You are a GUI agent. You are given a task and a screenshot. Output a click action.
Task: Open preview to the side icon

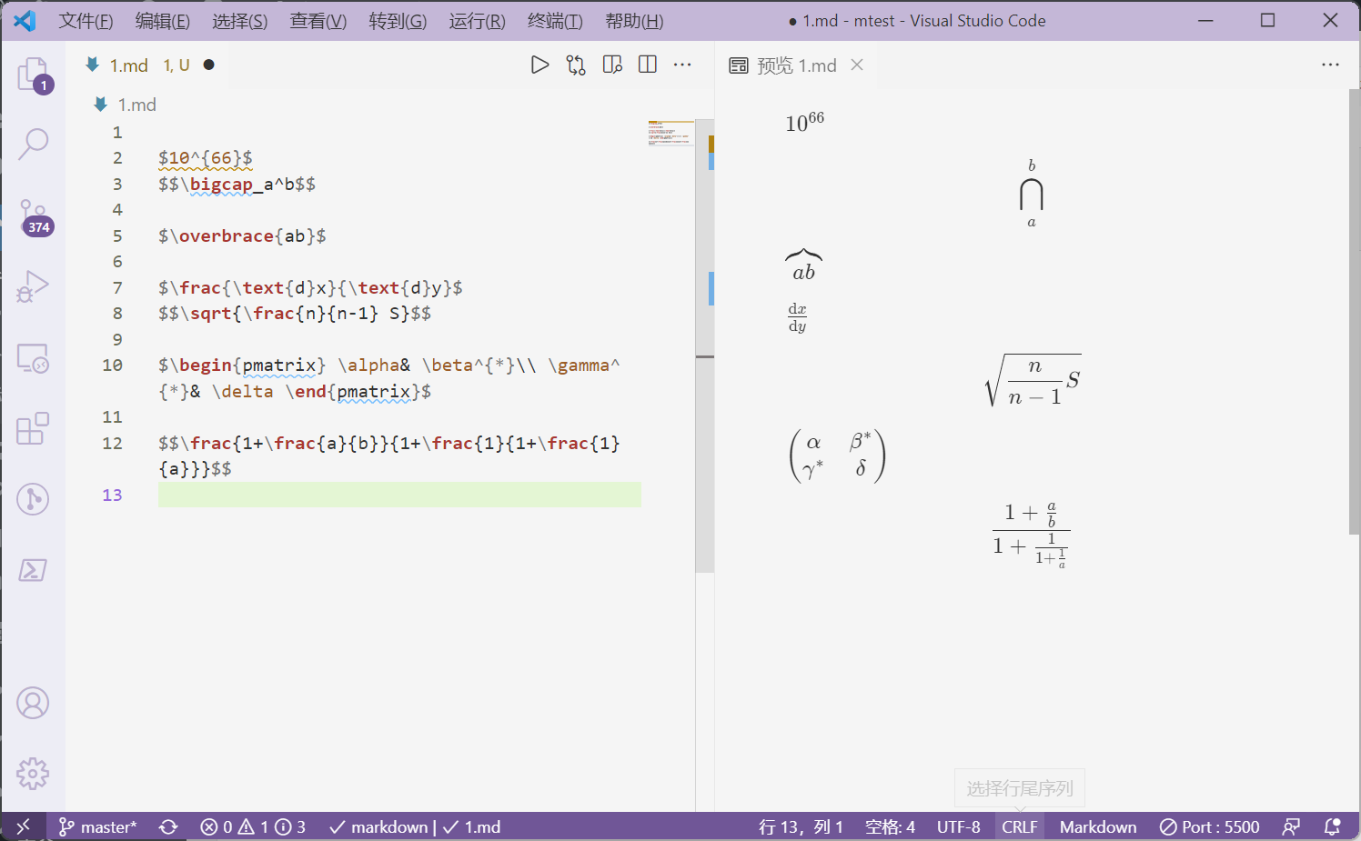(x=612, y=65)
